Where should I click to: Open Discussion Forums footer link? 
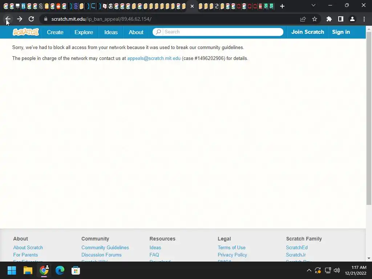(101, 255)
